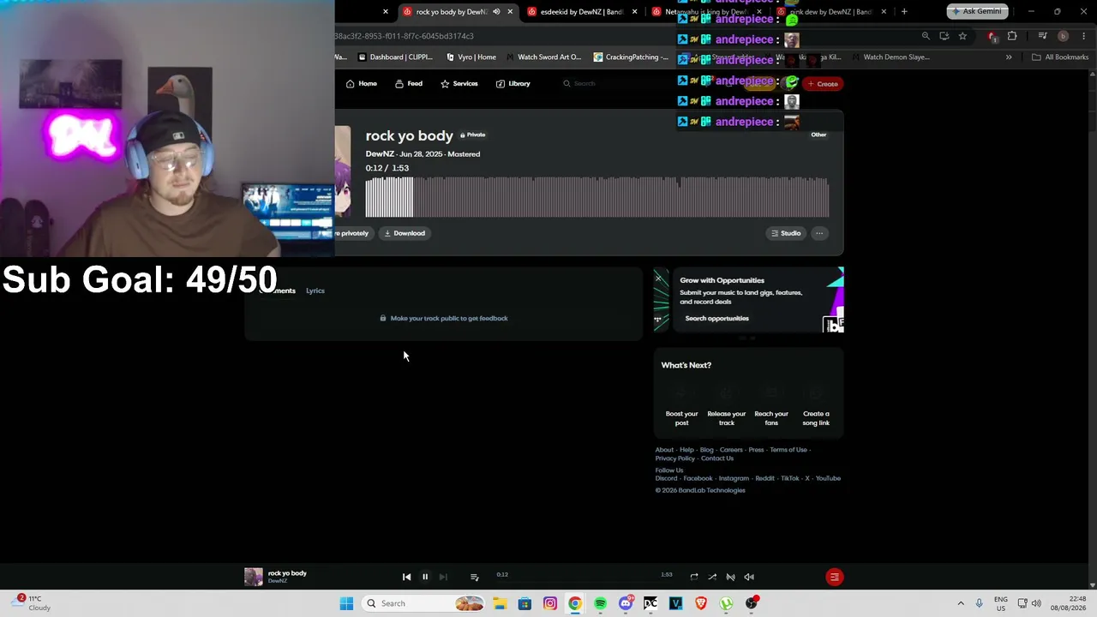Screen dimensions: 1097x617
Task: Open the Windows Start menu
Action: click(346, 603)
